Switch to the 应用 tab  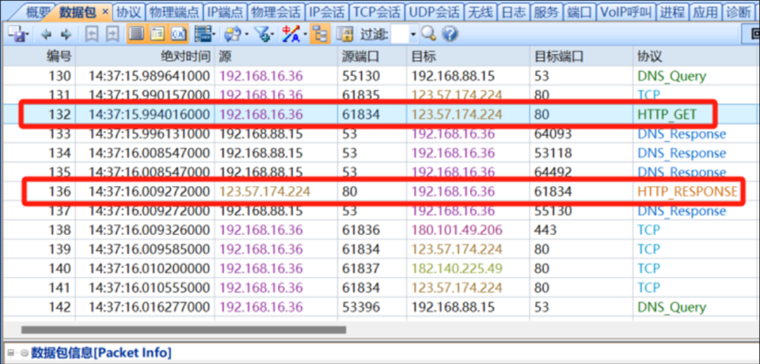(x=704, y=12)
